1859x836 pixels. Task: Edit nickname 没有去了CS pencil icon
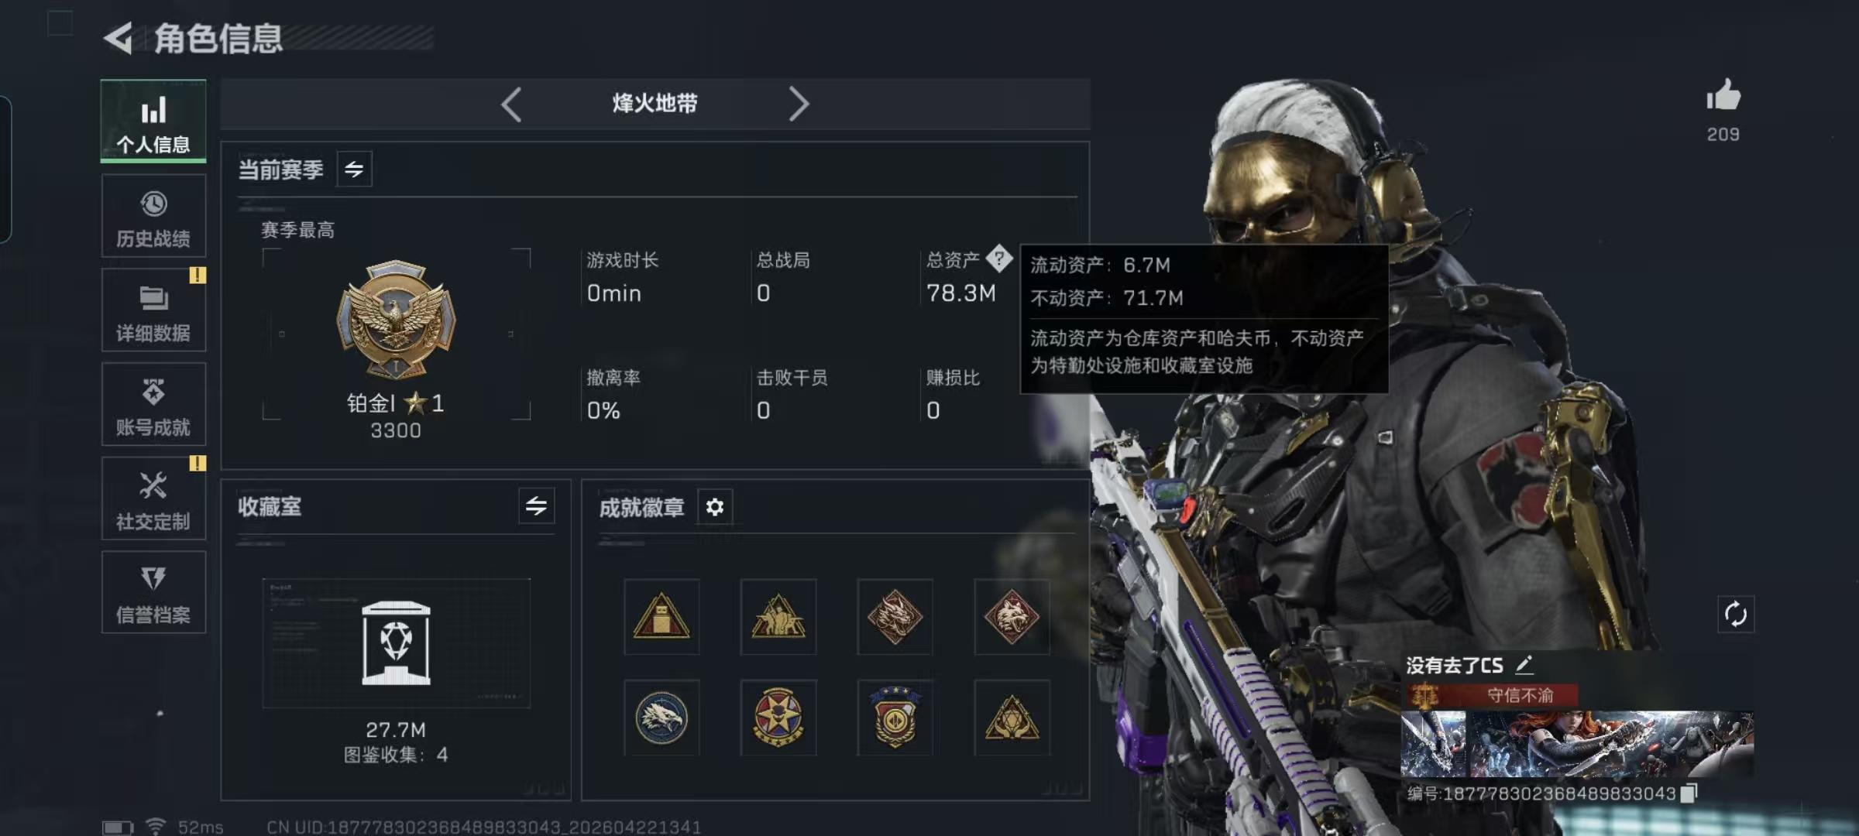point(1524,664)
